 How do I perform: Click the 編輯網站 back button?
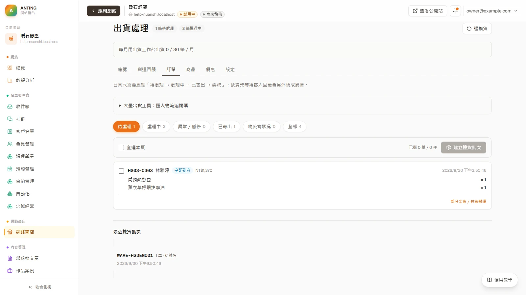104,11
